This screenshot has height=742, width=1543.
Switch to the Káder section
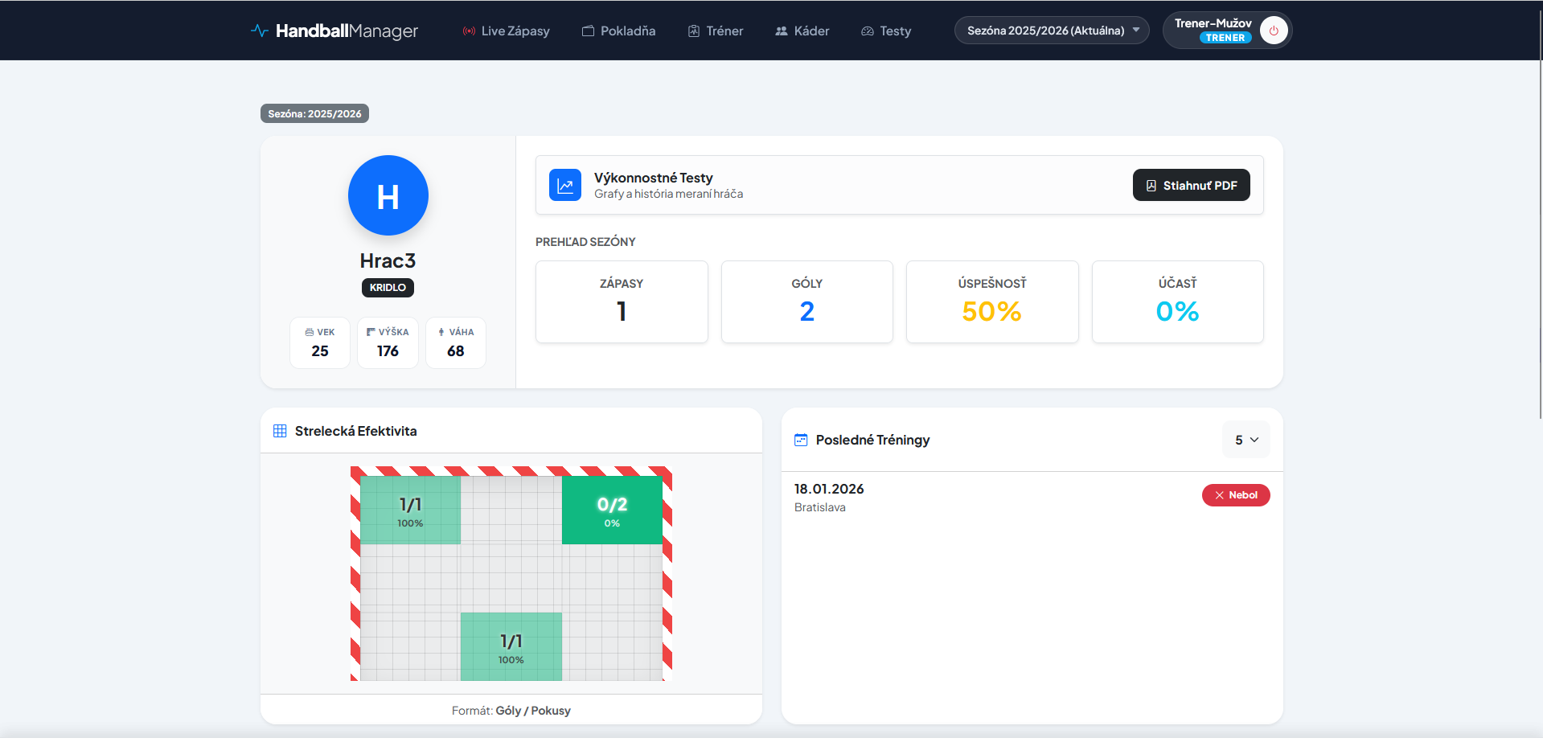coord(802,31)
